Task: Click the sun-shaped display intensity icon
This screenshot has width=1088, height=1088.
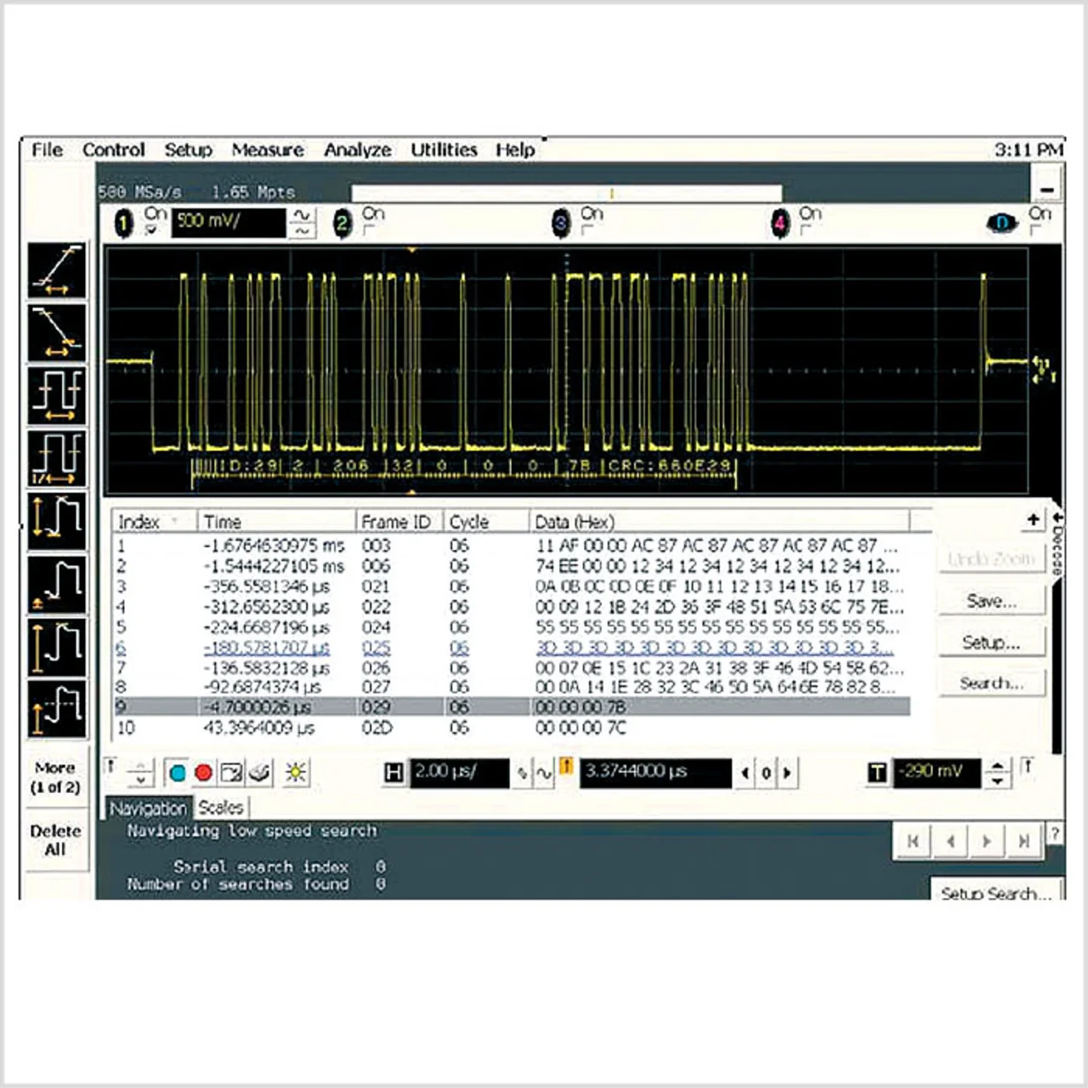Action: (x=296, y=773)
